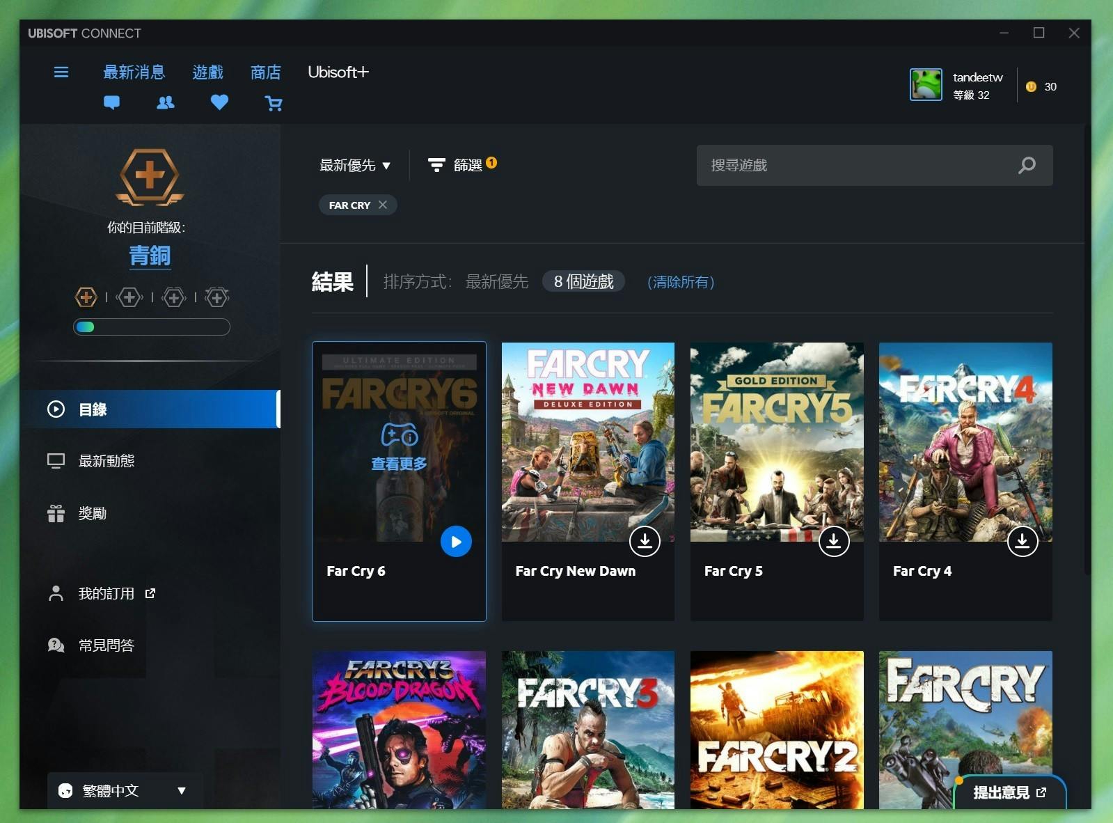The image size is (1113, 823).
Task: Remove the FAR CRY filter tag
Action: pyautogui.click(x=383, y=205)
